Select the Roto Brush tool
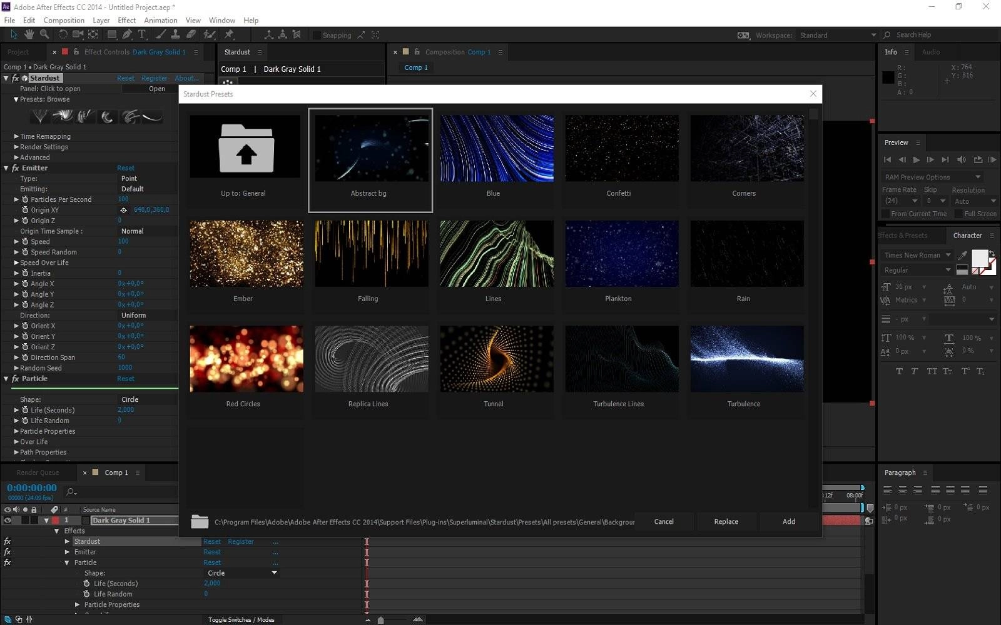Screen dimensions: 1001x625 coord(210,34)
